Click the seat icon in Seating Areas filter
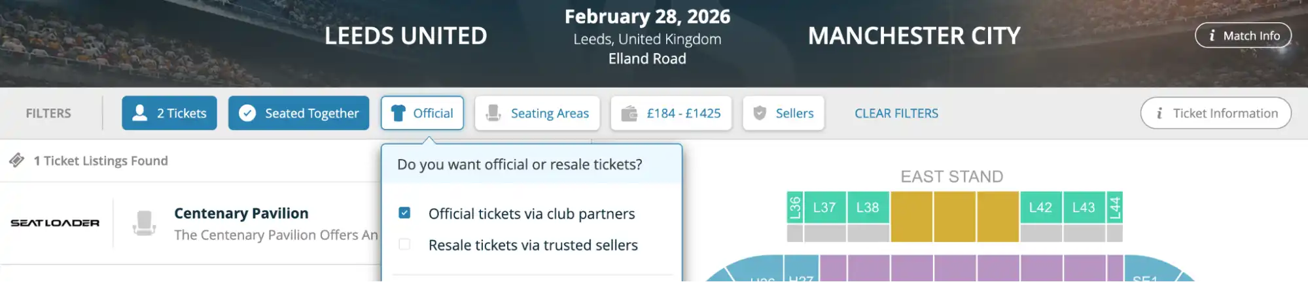1308x282 pixels. pos(493,113)
